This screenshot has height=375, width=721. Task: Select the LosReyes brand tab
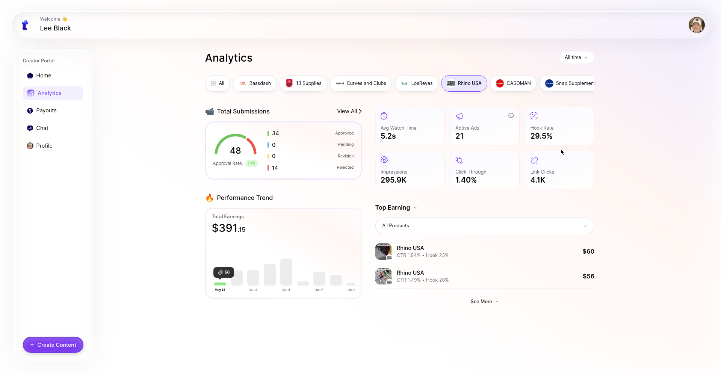pyautogui.click(x=417, y=83)
